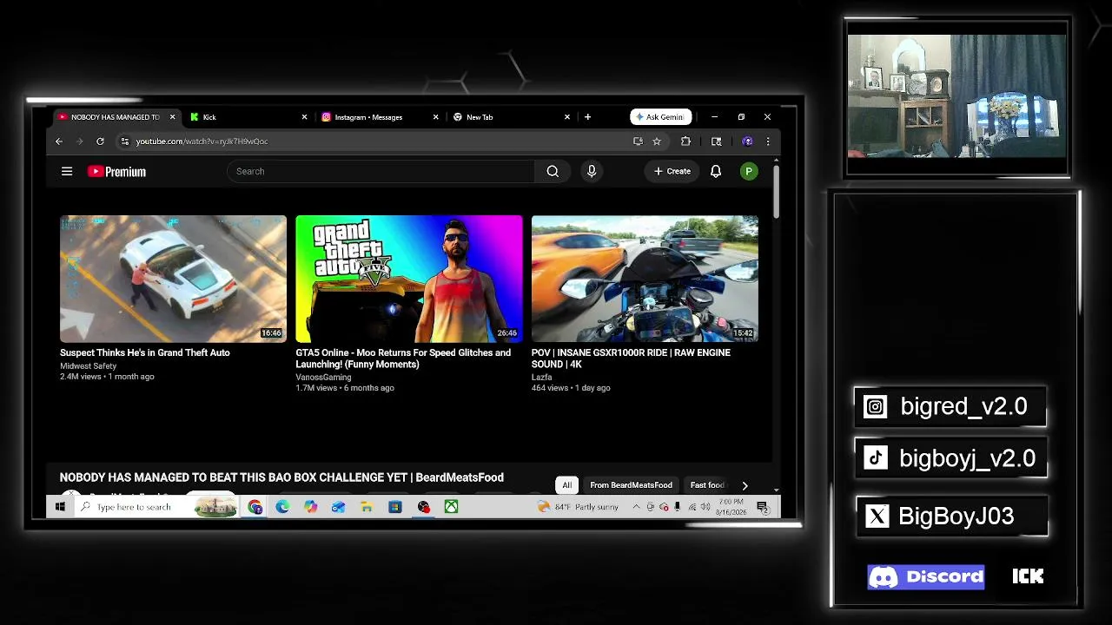Click the Windows taskbar search box
The height and width of the screenshot is (625, 1112).
coord(157,507)
